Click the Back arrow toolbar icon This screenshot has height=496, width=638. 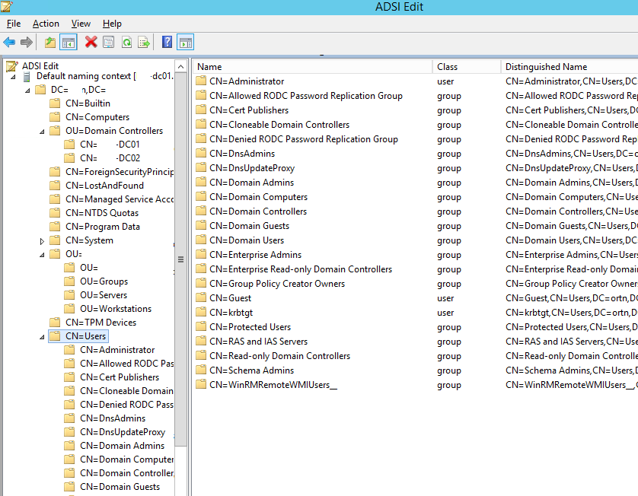[9, 42]
